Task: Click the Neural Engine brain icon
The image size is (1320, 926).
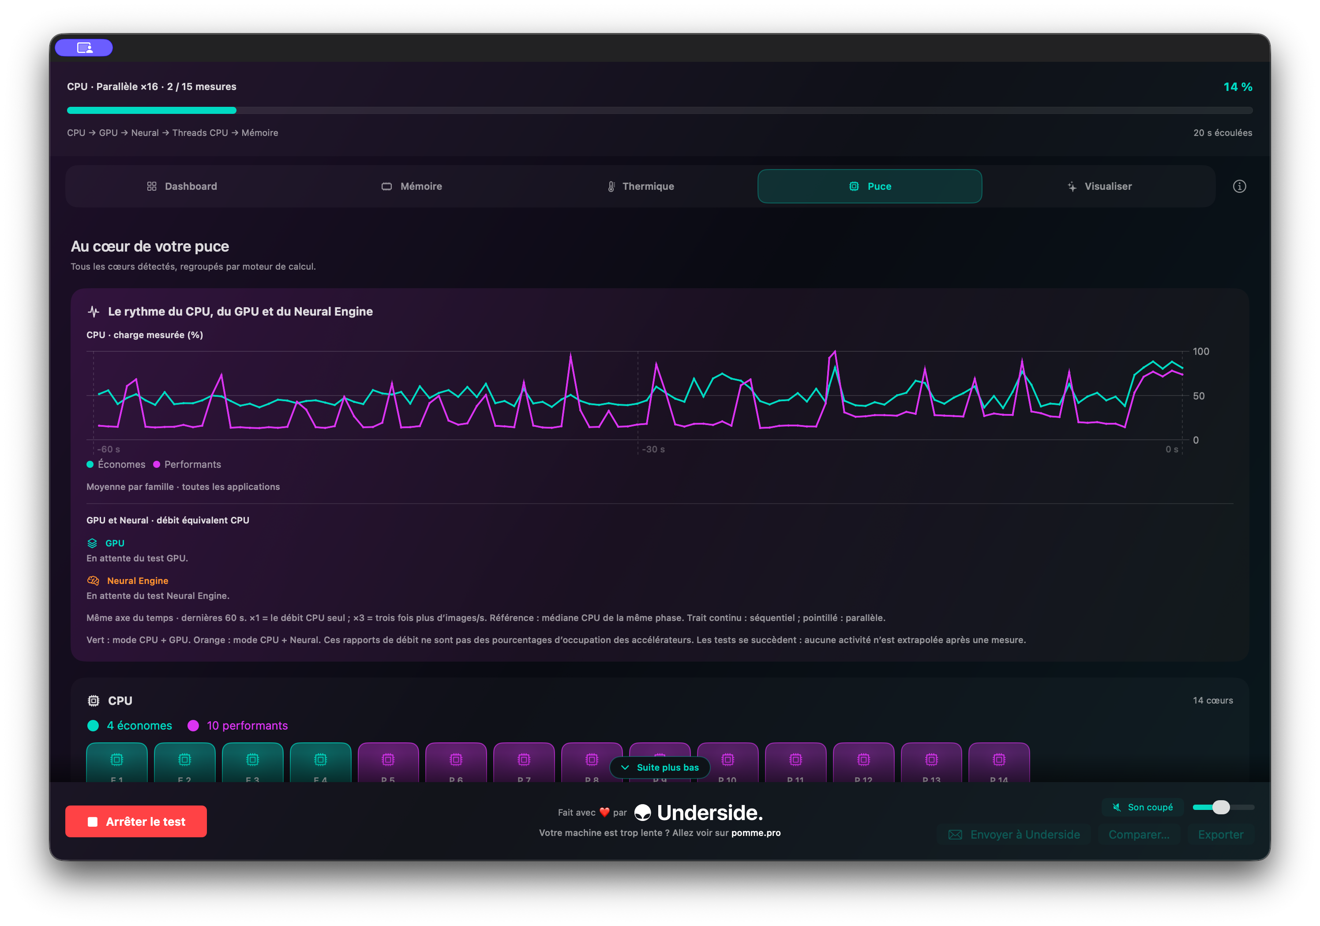Action: [x=93, y=581]
